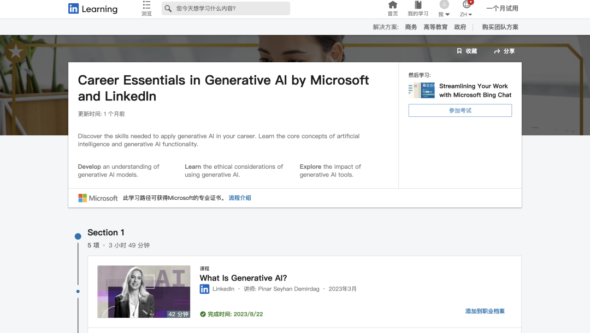Select 商务 in the solutions bar
Screen dimensions: 590x333
(x=410, y=26)
